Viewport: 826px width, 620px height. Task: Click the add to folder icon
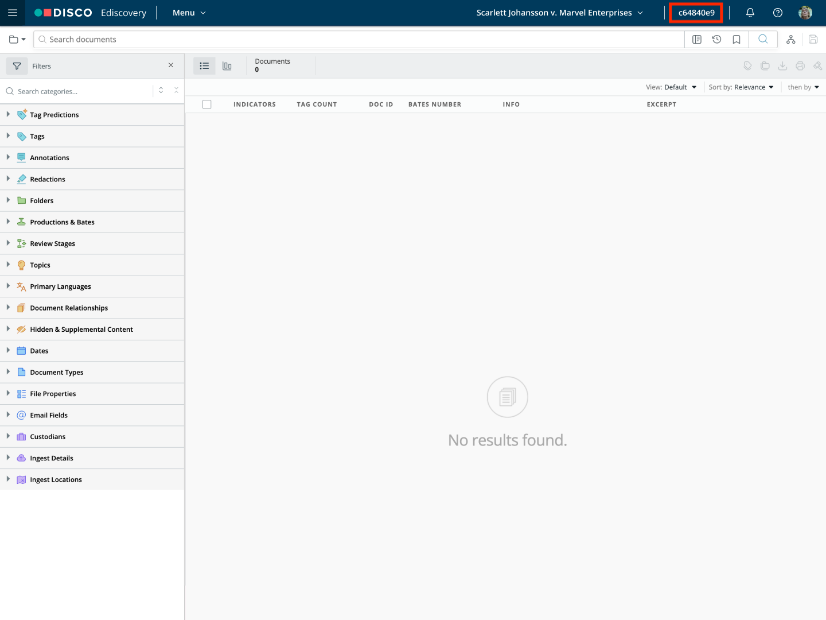(765, 66)
